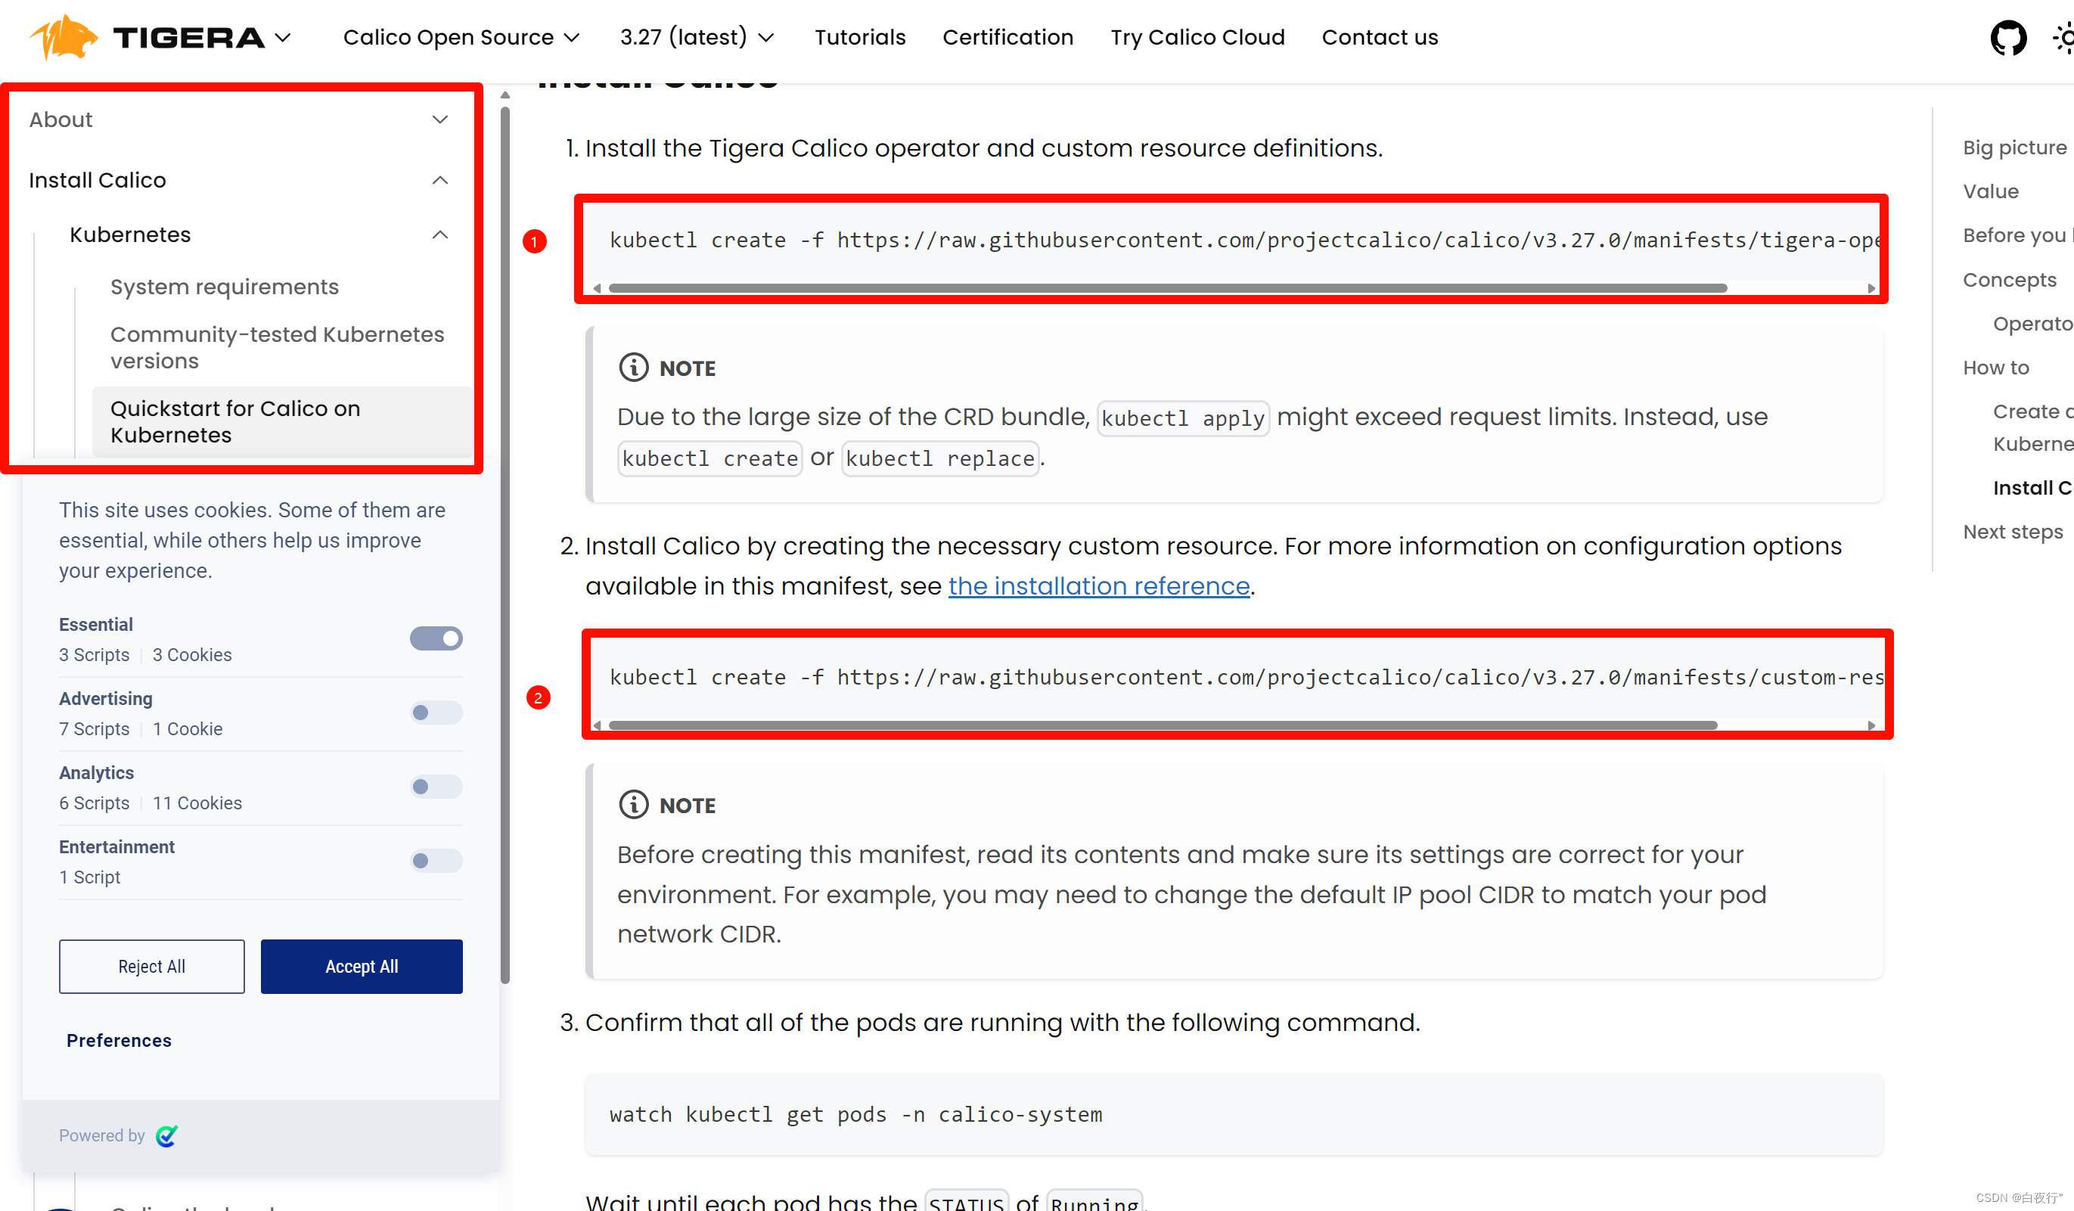Select Community-tested Kubernetes versions page
Image resolution: width=2074 pixels, height=1211 pixels.
[x=278, y=347]
